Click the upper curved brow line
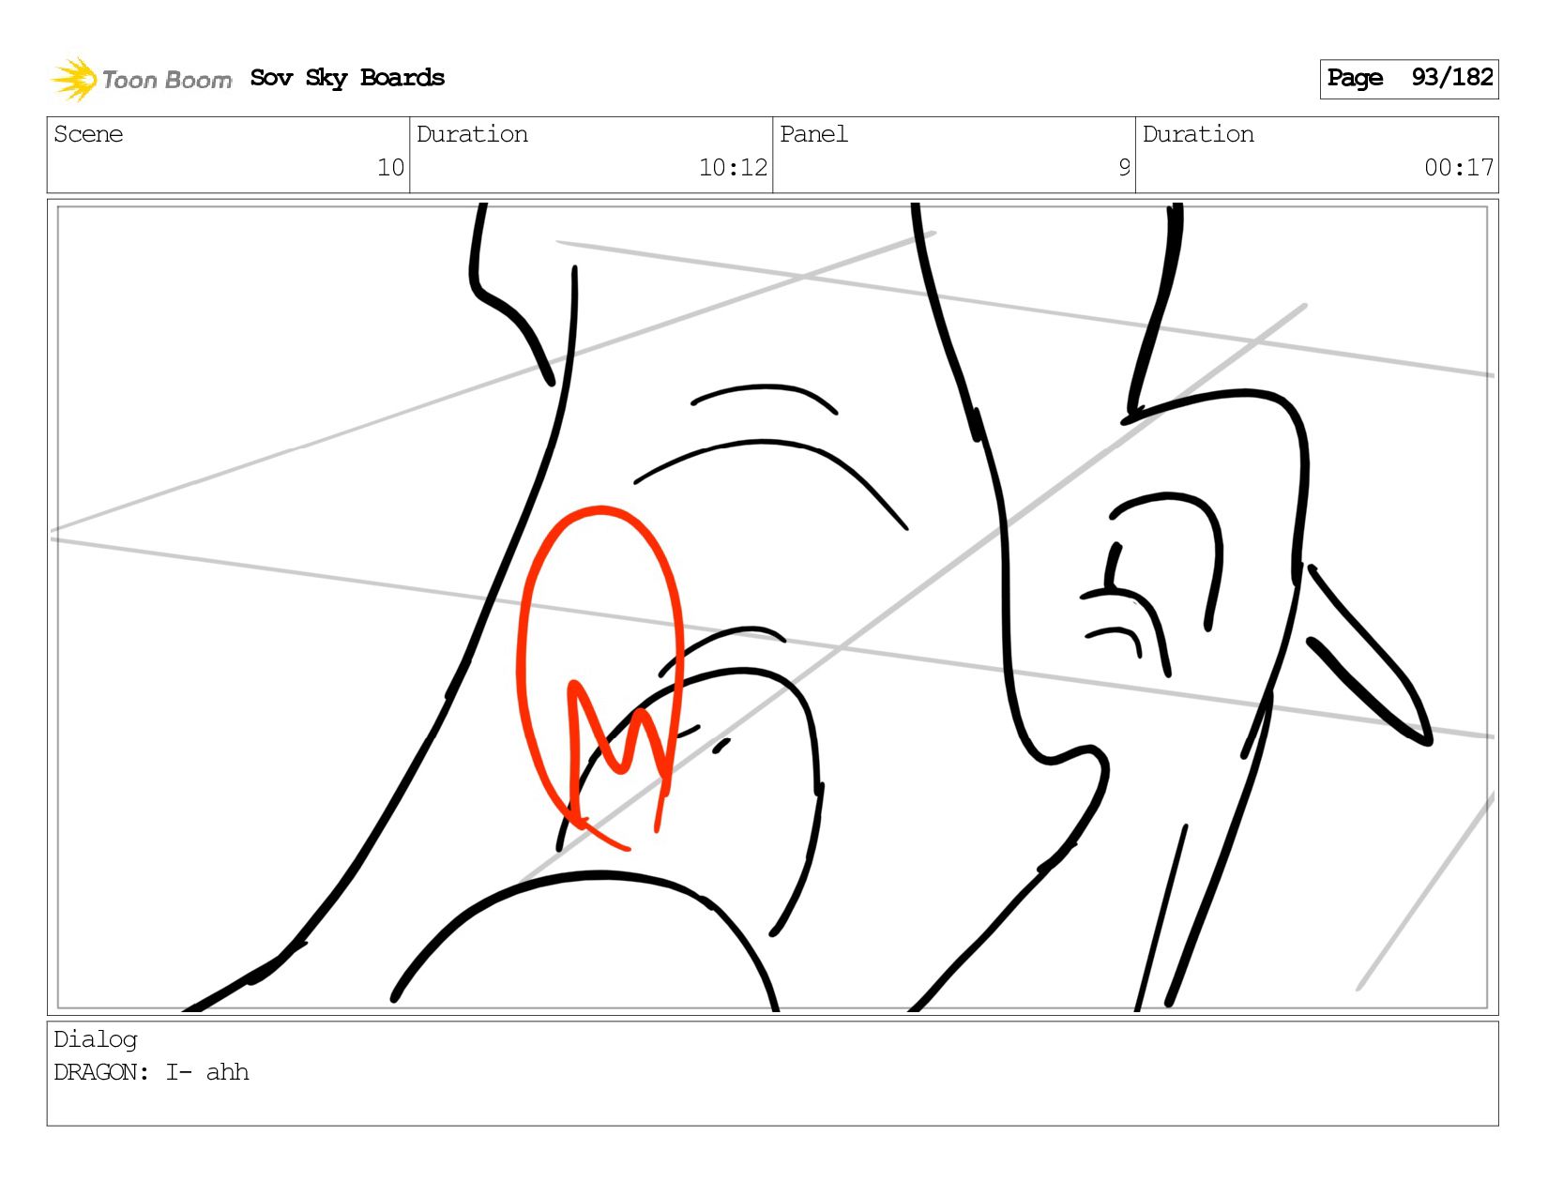The width and height of the screenshot is (1548, 1196). pyautogui.click(x=765, y=398)
